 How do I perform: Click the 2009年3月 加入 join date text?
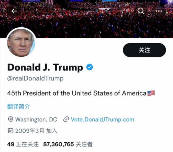[x=36, y=131]
